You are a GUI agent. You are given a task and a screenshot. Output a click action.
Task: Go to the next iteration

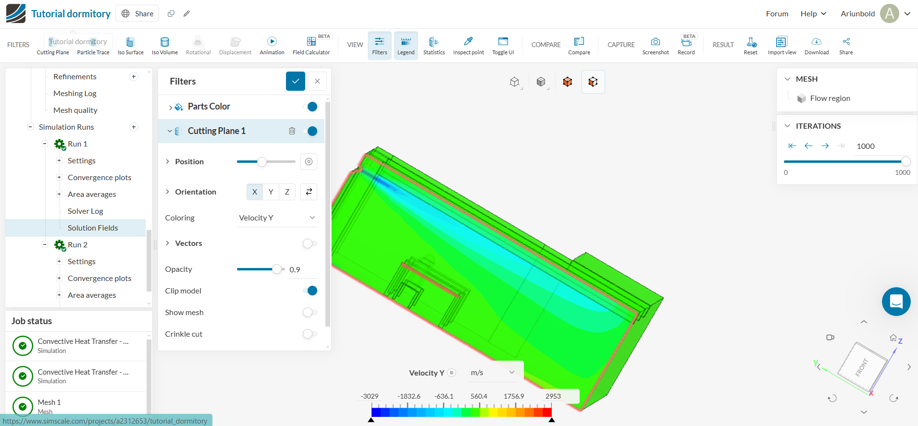(x=825, y=146)
